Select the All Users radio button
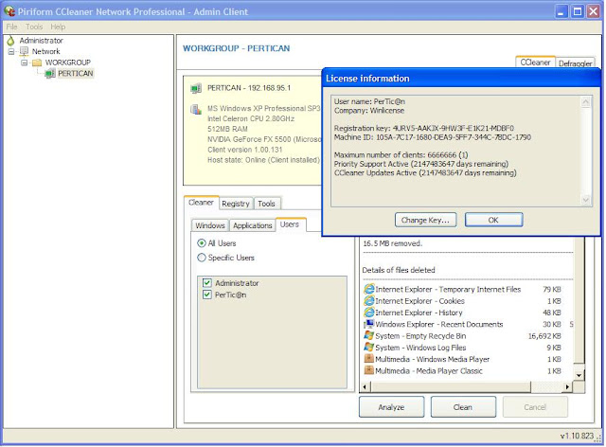Screen dimensions: 606x447 (202, 243)
